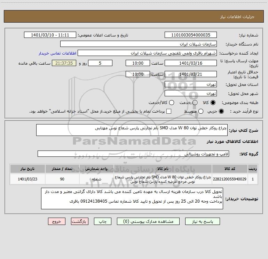Click the product name cell چراغ روکار خطی
Image resolution: width=268 pixels, height=259 pixels.
point(163,179)
